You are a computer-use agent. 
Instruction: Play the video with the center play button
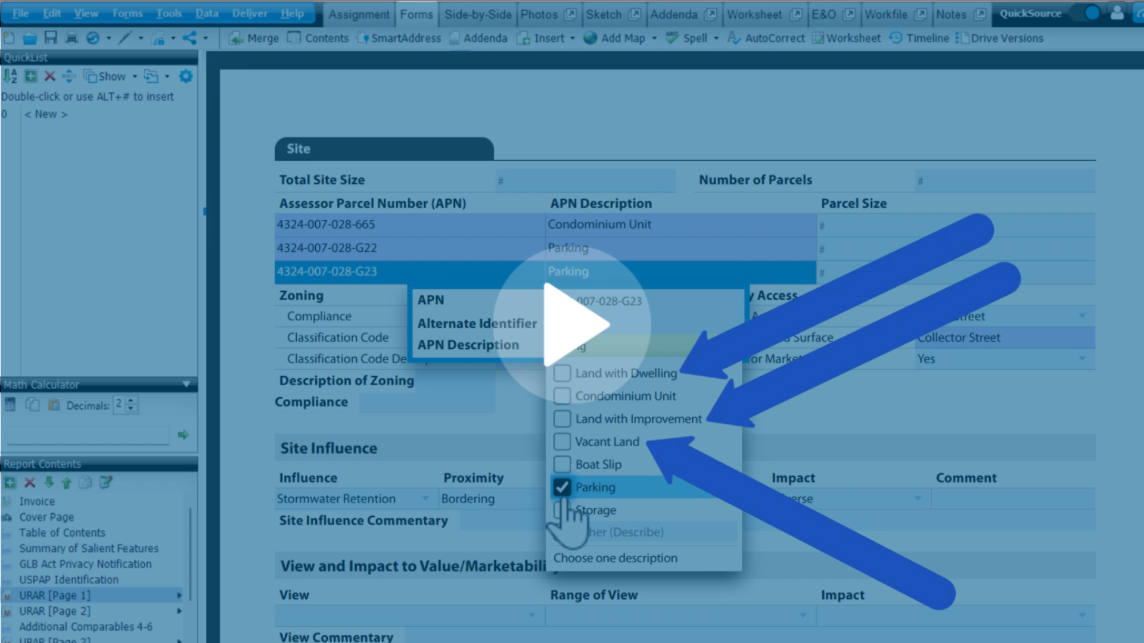click(x=572, y=324)
